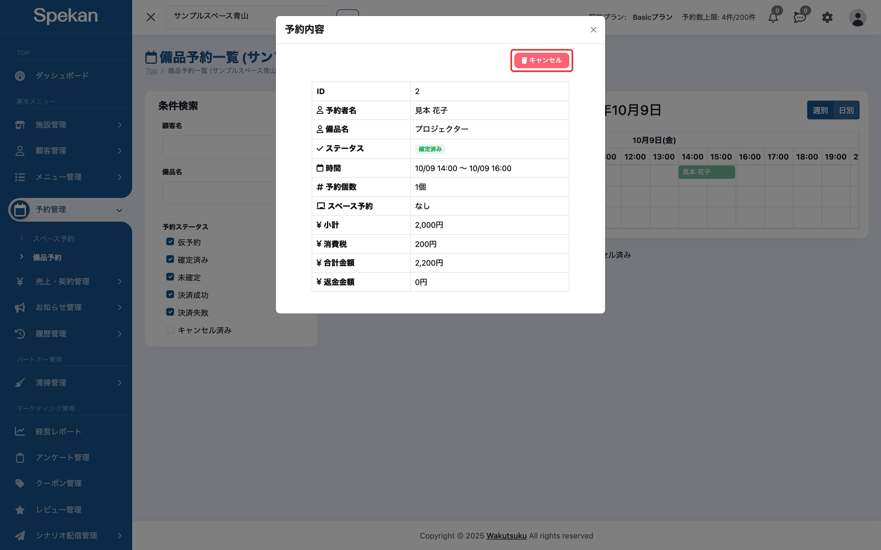Open the settings gear icon
The height and width of the screenshot is (550, 881).
pos(827,18)
